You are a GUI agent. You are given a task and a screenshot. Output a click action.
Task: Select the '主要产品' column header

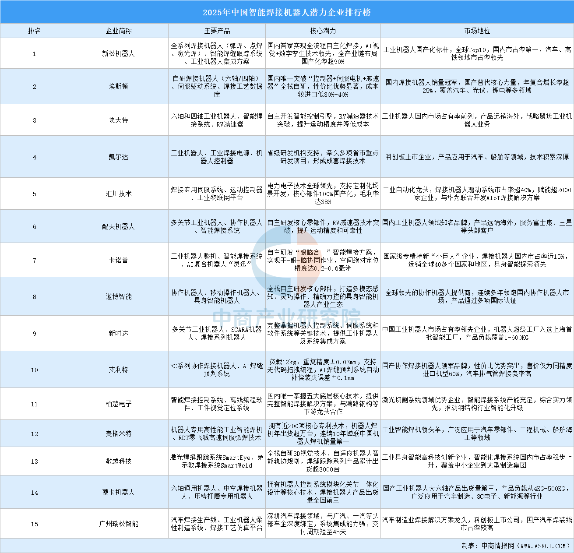tap(217, 31)
